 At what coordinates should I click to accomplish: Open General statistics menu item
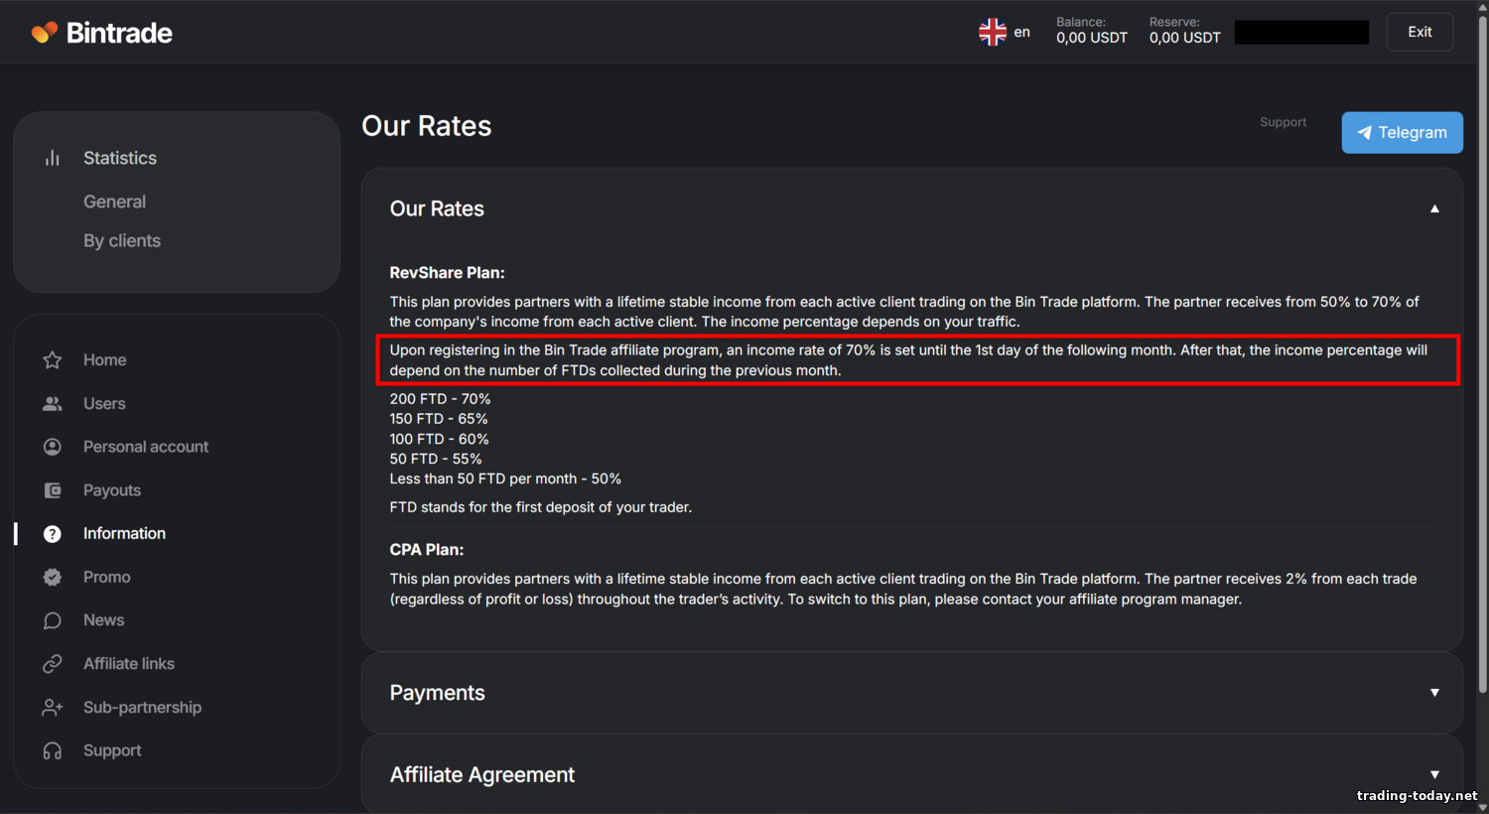point(114,202)
